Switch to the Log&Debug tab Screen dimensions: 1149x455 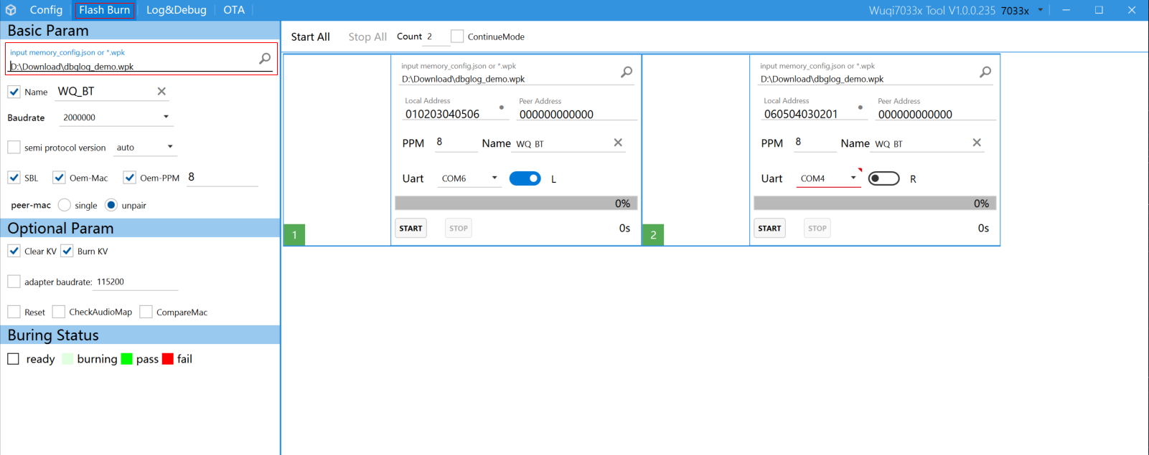(x=176, y=10)
